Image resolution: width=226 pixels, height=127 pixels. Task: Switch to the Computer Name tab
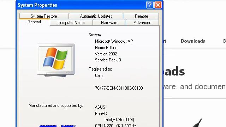pos(71,23)
